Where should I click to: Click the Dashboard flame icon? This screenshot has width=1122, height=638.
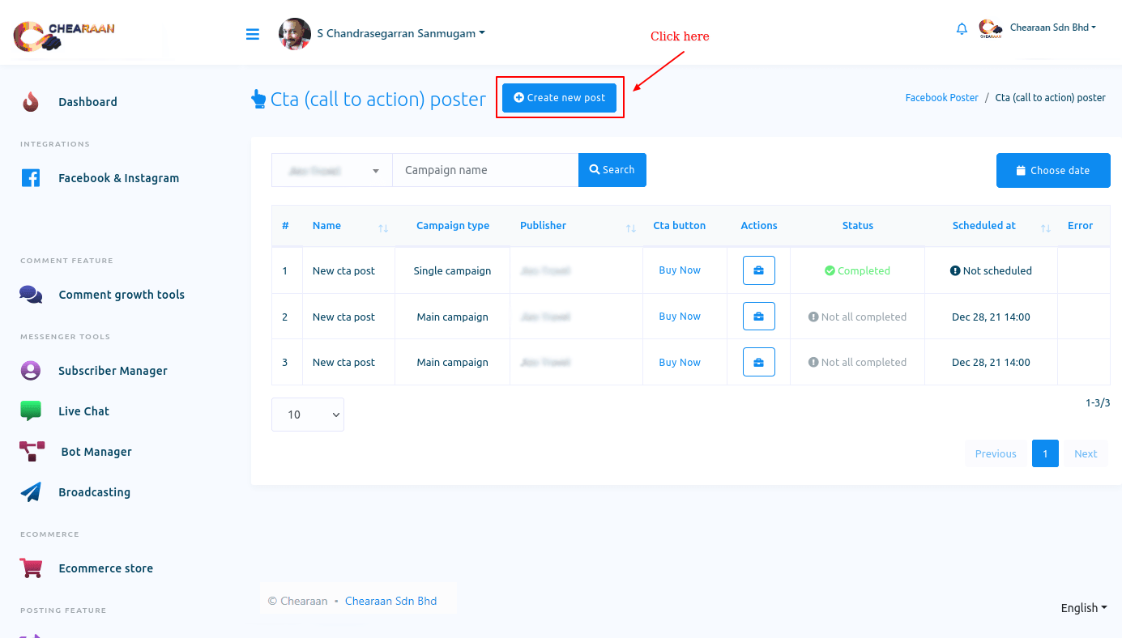click(31, 102)
